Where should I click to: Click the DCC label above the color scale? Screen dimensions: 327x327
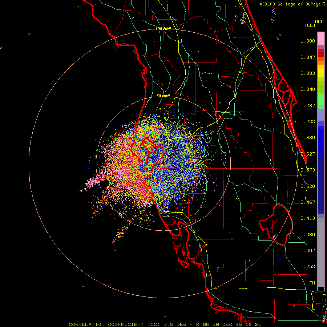pyautogui.click(x=319, y=22)
